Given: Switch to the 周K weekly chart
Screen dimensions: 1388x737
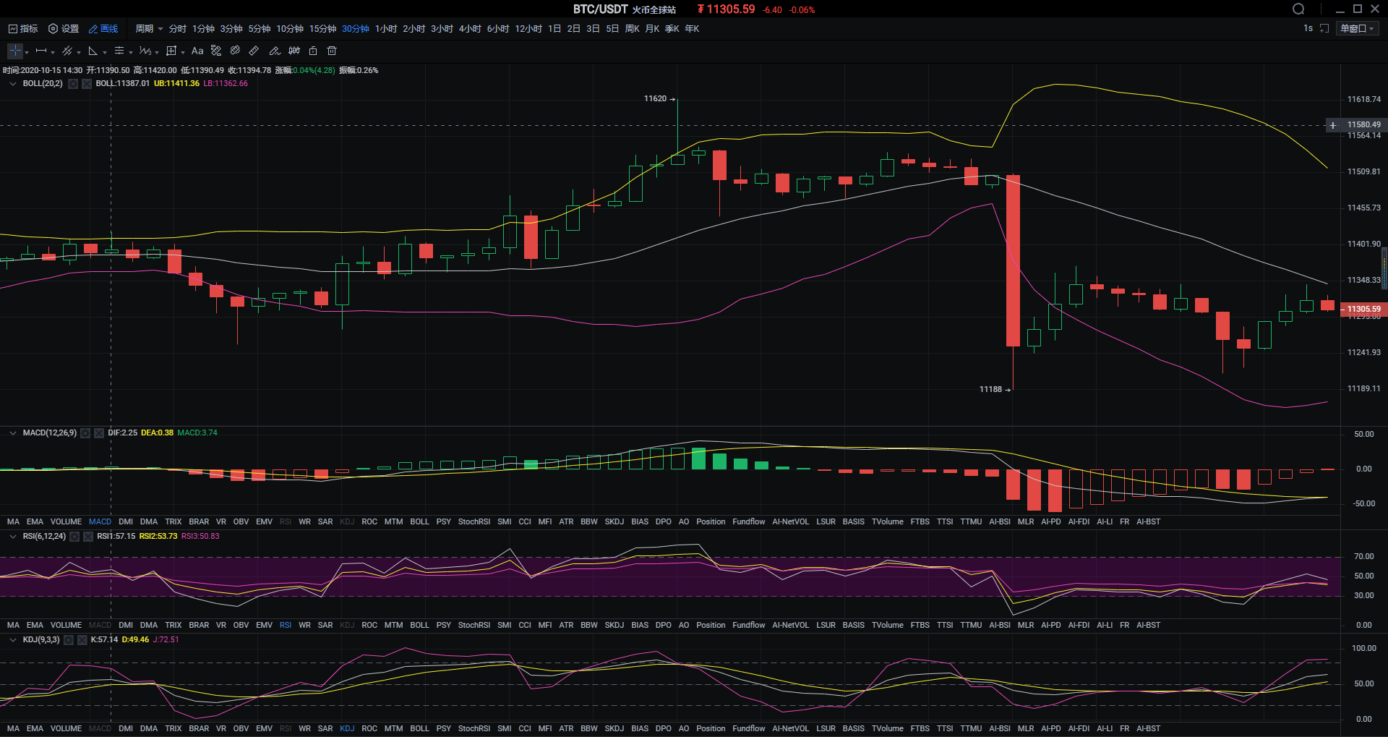Looking at the screenshot, I should click(x=633, y=28).
